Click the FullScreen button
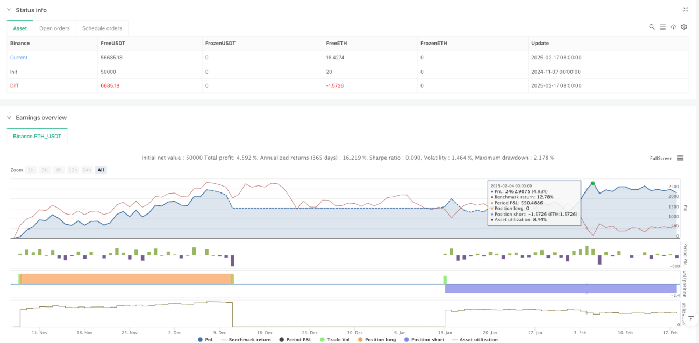Viewport: 699px width, 343px height. click(x=661, y=158)
